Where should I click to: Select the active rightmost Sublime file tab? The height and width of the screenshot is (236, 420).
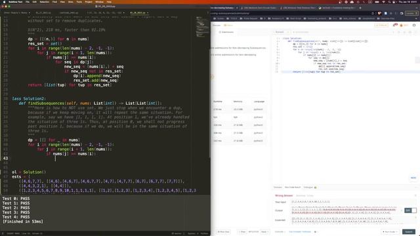click(x=138, y=12)
